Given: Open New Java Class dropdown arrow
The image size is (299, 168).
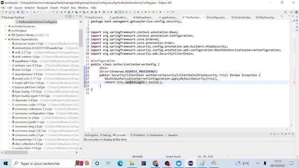Looking at the screenshot, I should (99, 12).
